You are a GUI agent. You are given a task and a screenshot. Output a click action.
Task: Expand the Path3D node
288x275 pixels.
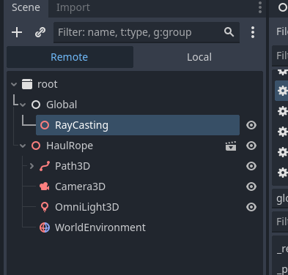pos(32,166)
